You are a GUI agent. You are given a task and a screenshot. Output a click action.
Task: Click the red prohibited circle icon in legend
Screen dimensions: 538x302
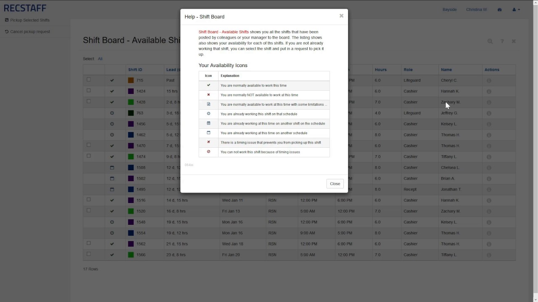click(208, 151)
